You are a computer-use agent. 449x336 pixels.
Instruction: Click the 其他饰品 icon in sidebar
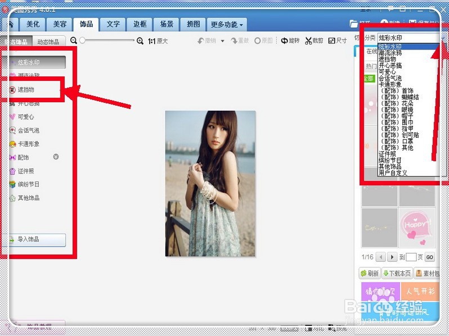click(x=12, y=198)
